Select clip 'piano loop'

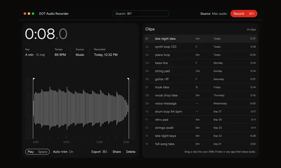point(200,55)
